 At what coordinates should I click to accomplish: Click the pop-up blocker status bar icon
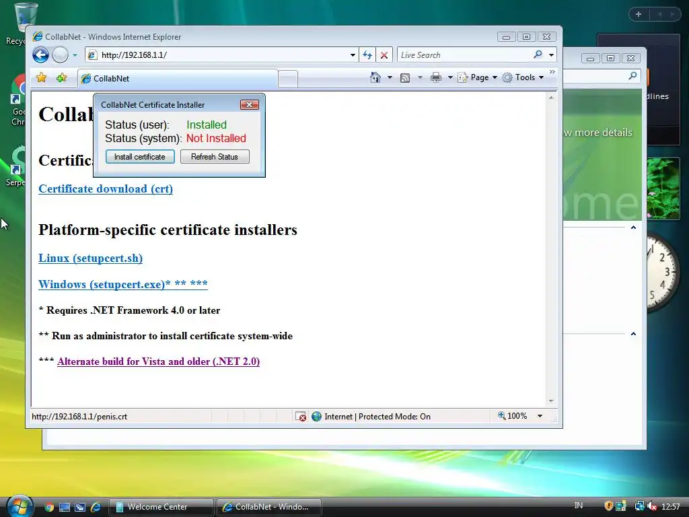point(301,416)
